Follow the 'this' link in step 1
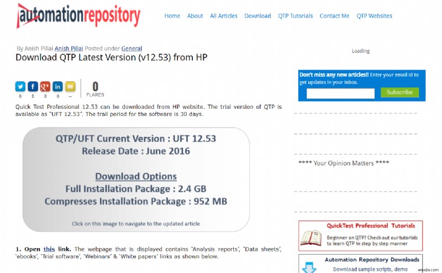The height and width of the screenshot is (273, 442). 49,249
